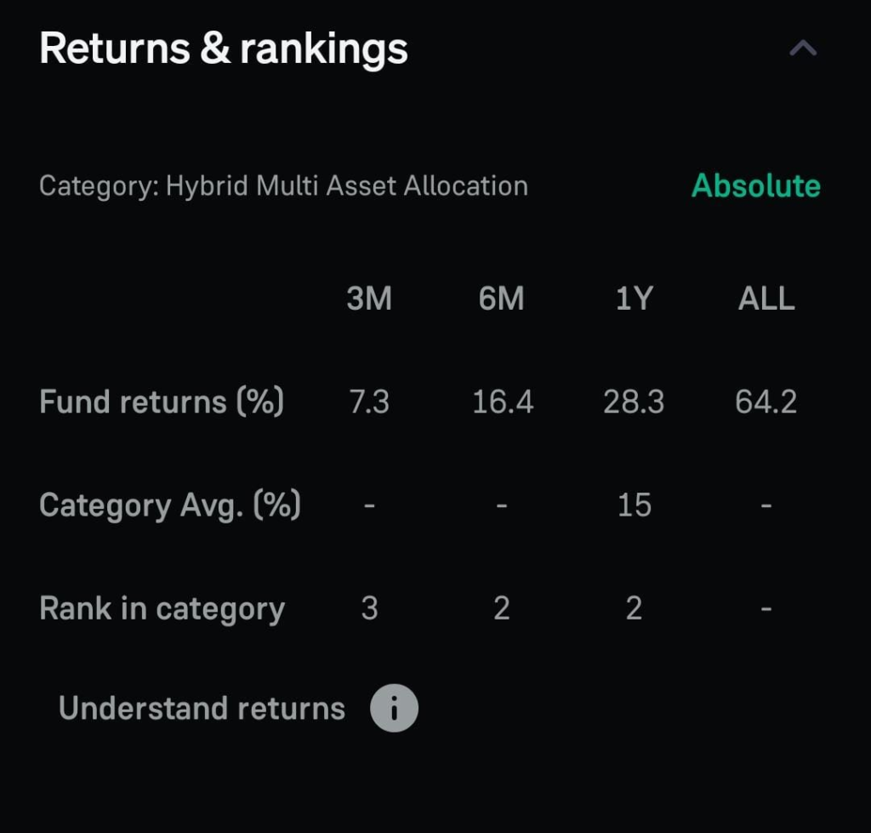Screen dimensions: 871x833
Task: Select the ALL column header
Action: click(765, 298)
